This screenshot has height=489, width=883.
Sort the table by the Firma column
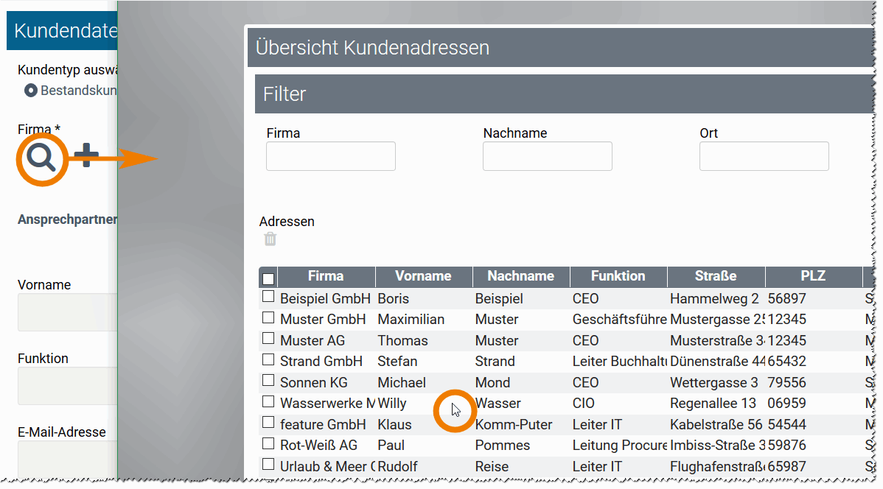click(326, 277)
